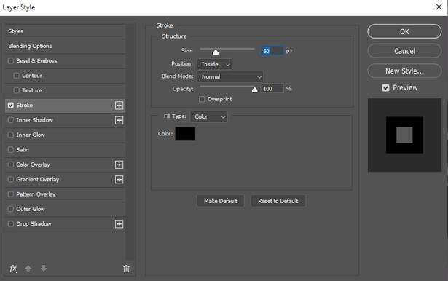Enable the Pattern Overlay checkbox

(x=11, y=194)
